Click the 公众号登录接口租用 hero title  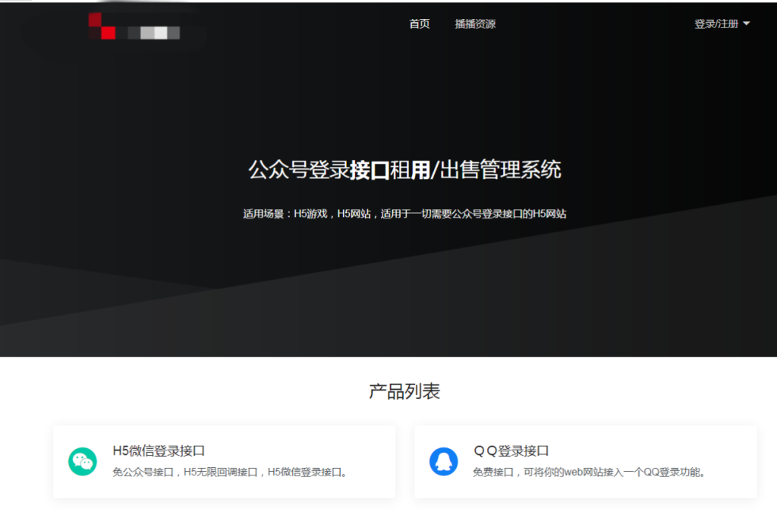click(405, 169)
